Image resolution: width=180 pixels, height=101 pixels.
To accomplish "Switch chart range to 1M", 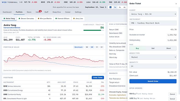I will tap(87, 47).
